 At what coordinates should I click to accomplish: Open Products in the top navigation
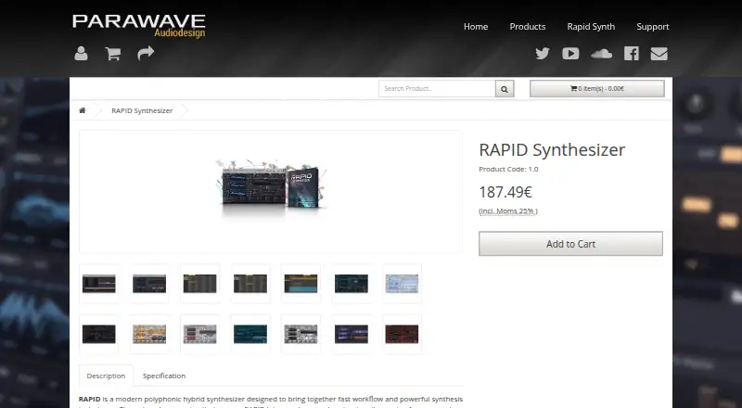[x=528, y=27]
